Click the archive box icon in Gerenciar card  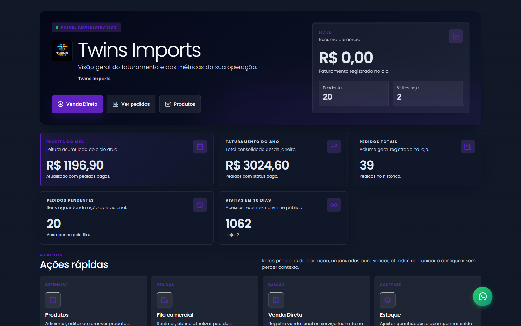(53, 300)
